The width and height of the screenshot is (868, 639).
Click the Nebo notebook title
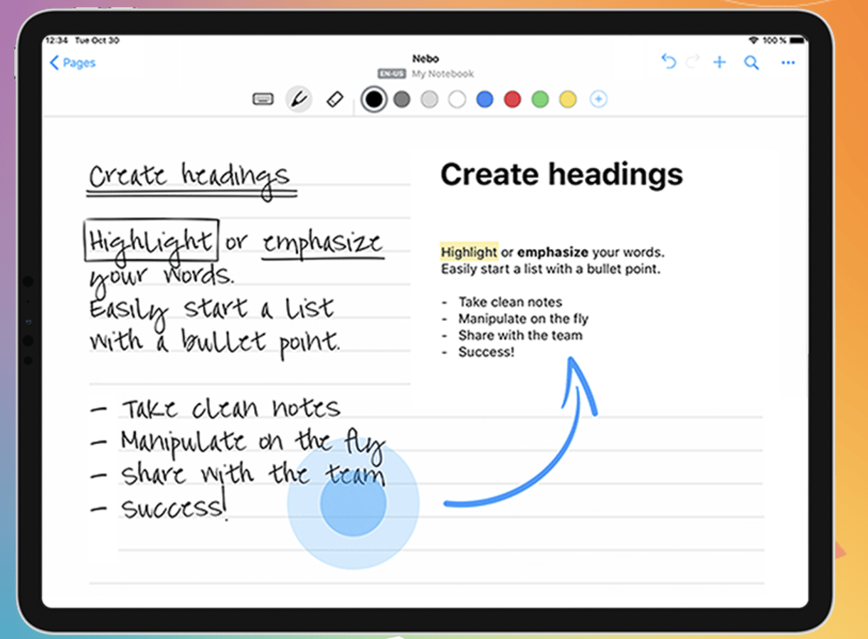(425, 59)
